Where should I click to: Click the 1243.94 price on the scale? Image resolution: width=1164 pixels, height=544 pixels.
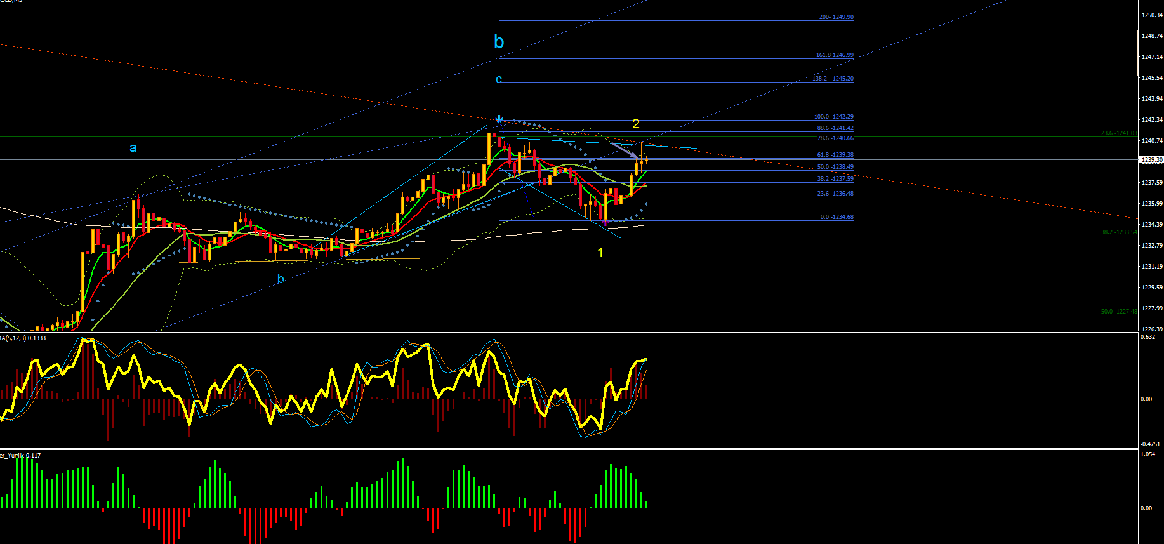[1152, 98]
